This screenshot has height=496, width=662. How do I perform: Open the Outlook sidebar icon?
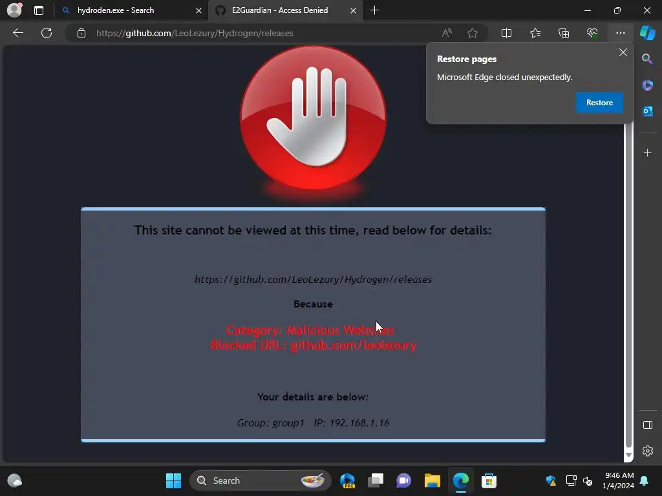click(x=647, y=111)
